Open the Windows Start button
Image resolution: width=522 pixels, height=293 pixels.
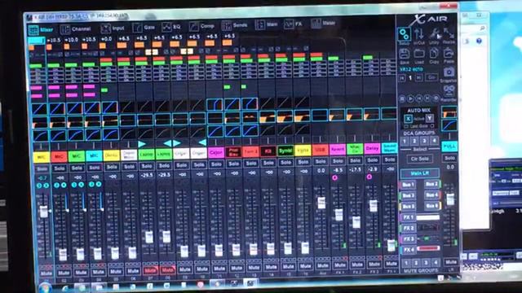[x=45, y=287]
